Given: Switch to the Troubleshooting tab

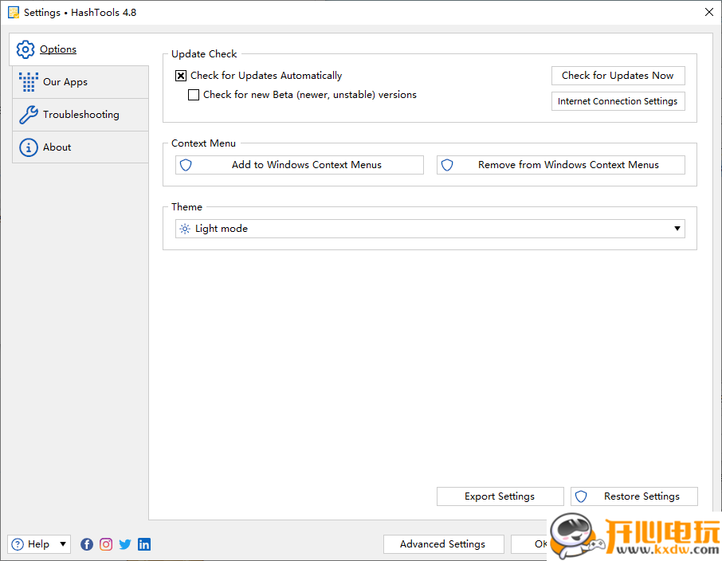Looking at the screenshot, I should (x=80, y=115).
